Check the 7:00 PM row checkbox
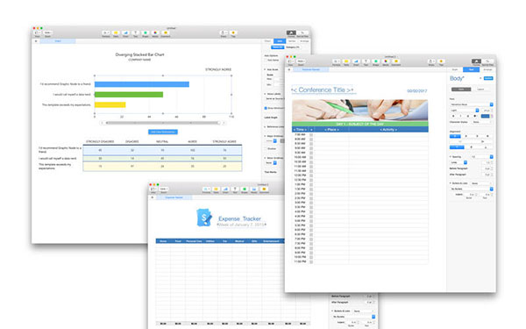Viewport: 526px width, 329px height. coord(311,239)
